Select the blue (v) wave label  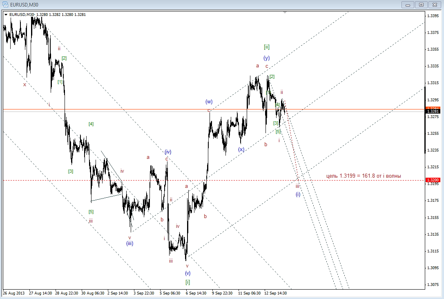[187, 273]
